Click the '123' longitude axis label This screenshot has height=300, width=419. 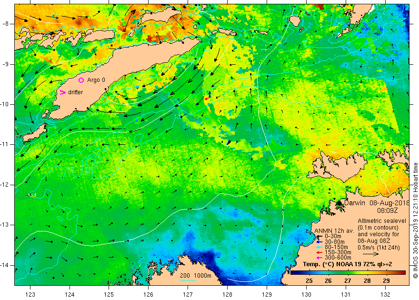click(x=30, y=295)
